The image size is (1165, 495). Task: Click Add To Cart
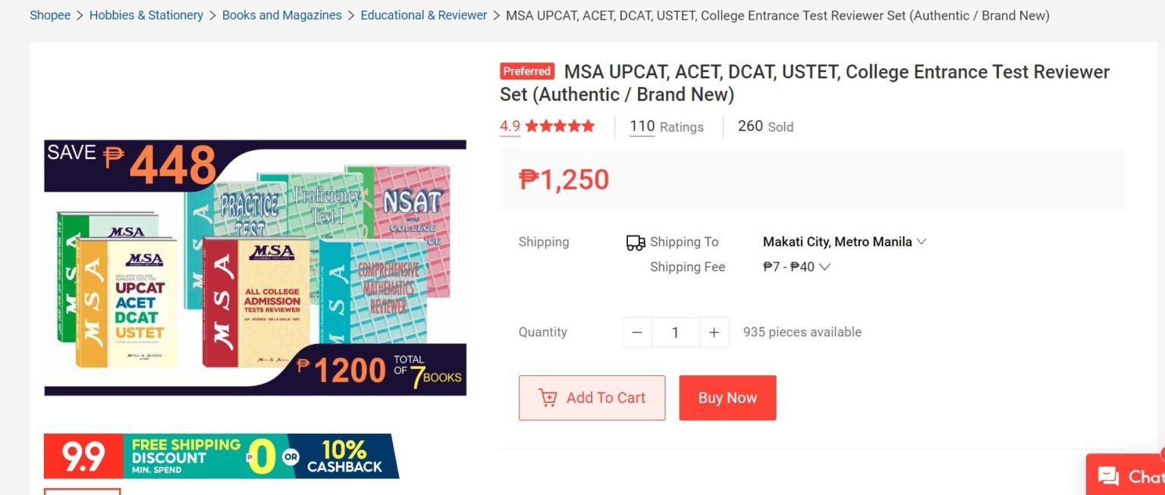[x=592, y=397]
